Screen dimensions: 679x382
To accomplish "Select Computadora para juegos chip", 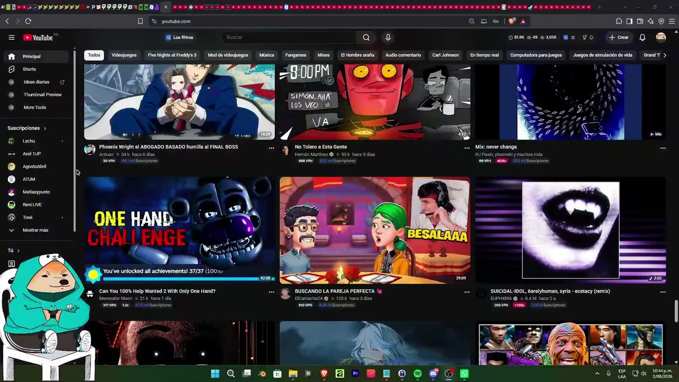I will pos(536,55).
